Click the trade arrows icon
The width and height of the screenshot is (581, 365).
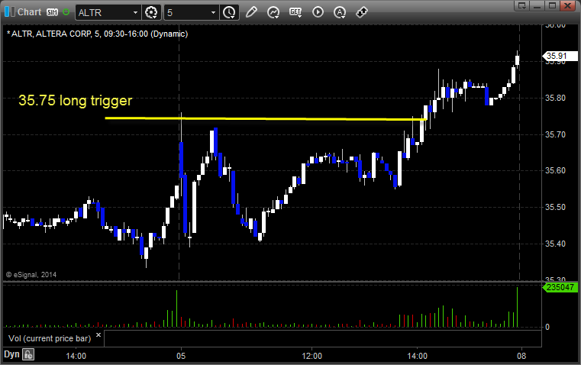pos(362,12)
